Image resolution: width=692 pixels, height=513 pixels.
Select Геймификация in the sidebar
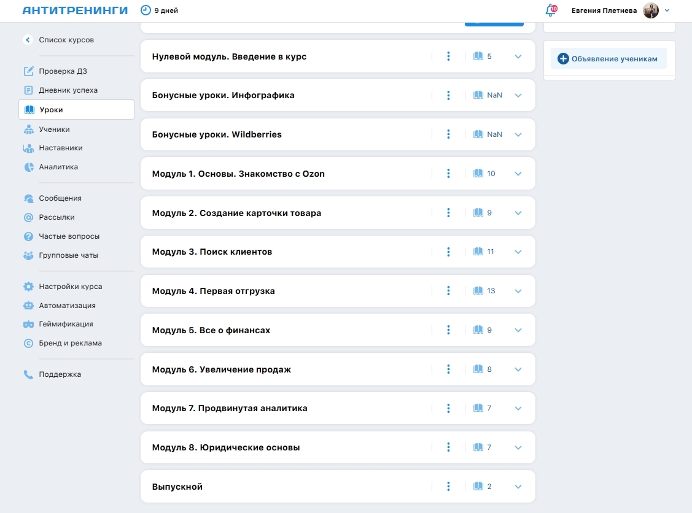coord(66,324)
